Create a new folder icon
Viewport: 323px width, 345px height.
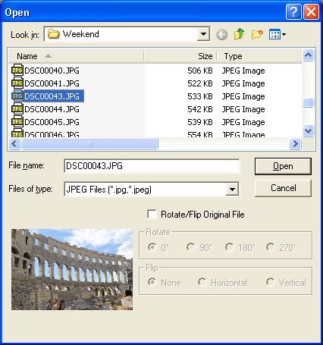click(x=257, y=34)
